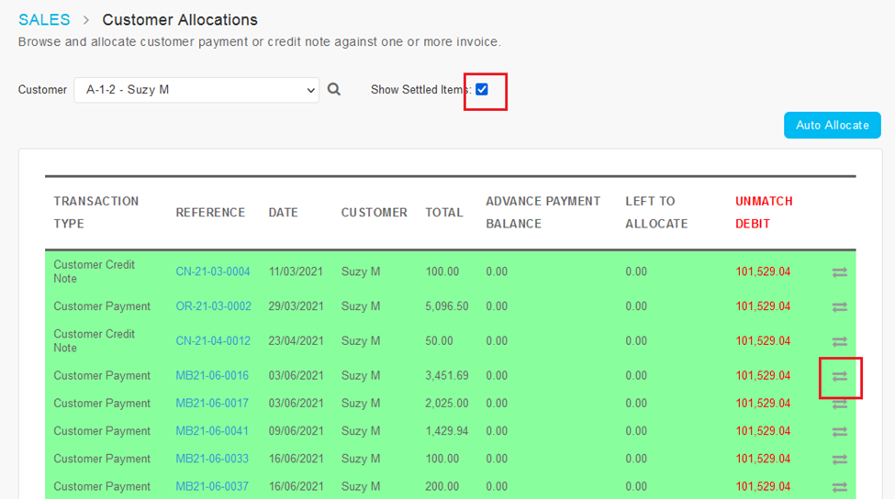This screenshot has width=895, height=499.
Task: Click allocate arrows icon for MB21-06-0017 row
Action: click(839, 404)
